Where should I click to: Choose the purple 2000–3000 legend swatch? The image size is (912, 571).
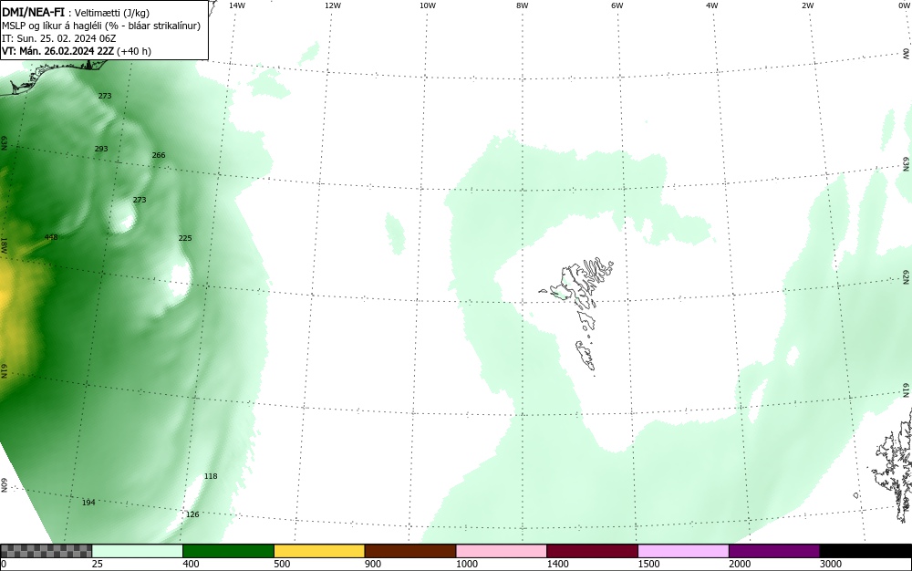click(x=774, y=551)
